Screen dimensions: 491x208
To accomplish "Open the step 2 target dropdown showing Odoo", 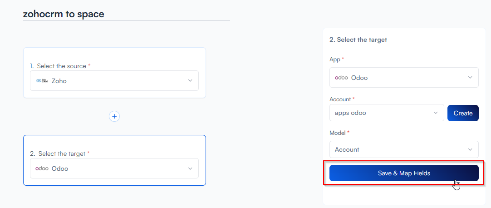I will pyautogui.click(x=113, y=168).
